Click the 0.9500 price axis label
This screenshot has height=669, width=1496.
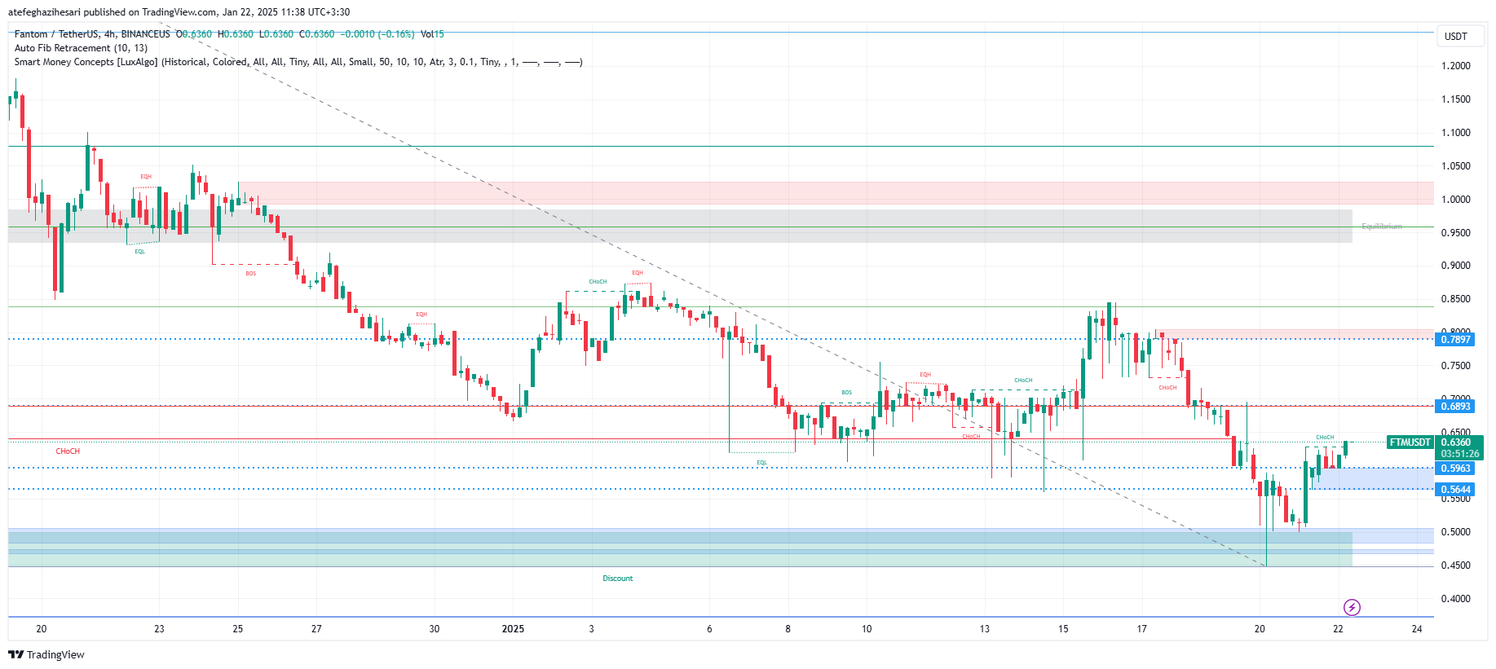point(1456,233)
